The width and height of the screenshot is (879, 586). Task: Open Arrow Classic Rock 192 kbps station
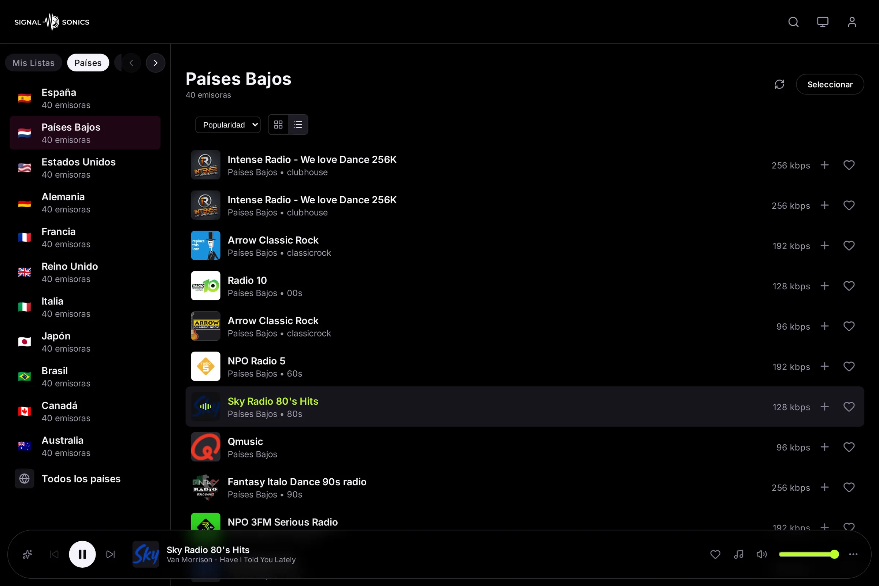525,245
